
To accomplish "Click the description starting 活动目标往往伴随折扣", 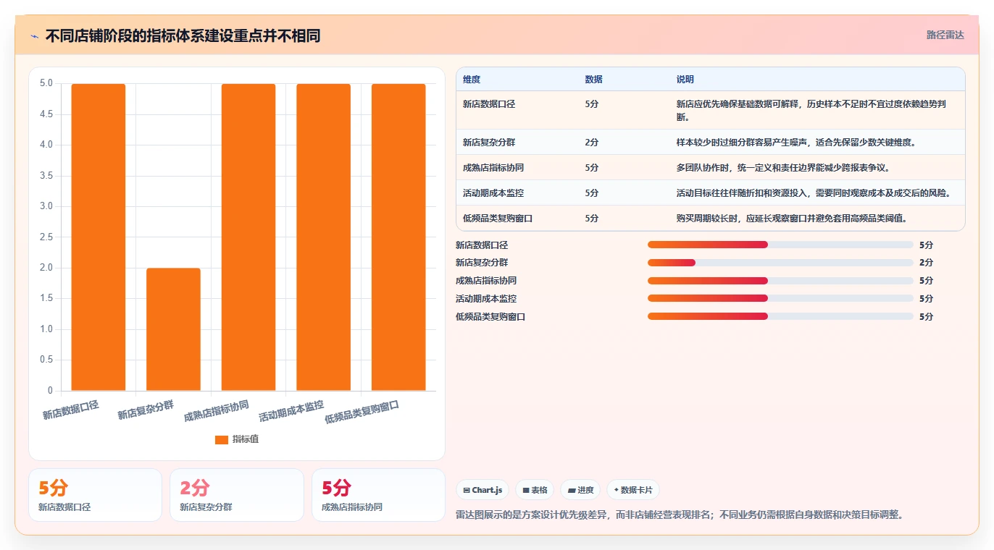I will (x=814, y=193).
